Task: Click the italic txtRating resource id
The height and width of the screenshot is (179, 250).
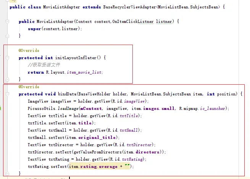Action: coord(132,159)
